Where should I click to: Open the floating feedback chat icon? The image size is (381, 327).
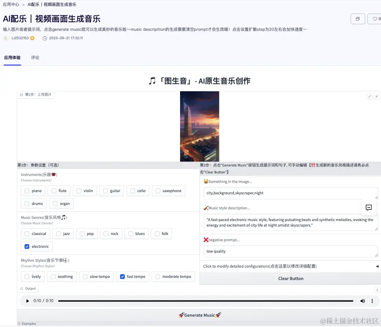pyautogui.click(x=369, y=207)
